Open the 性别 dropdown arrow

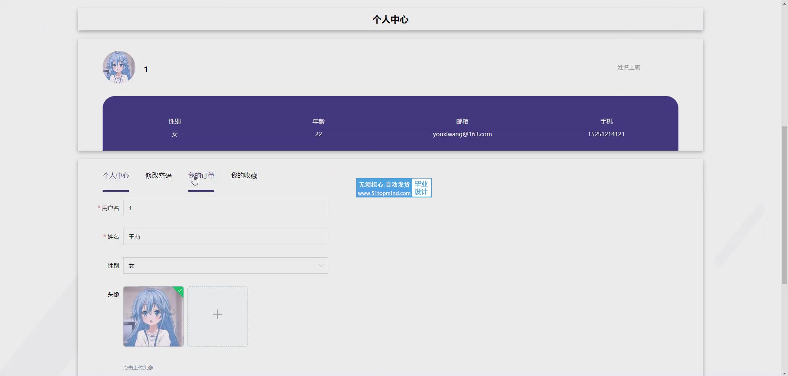click(x=321, y=266)
